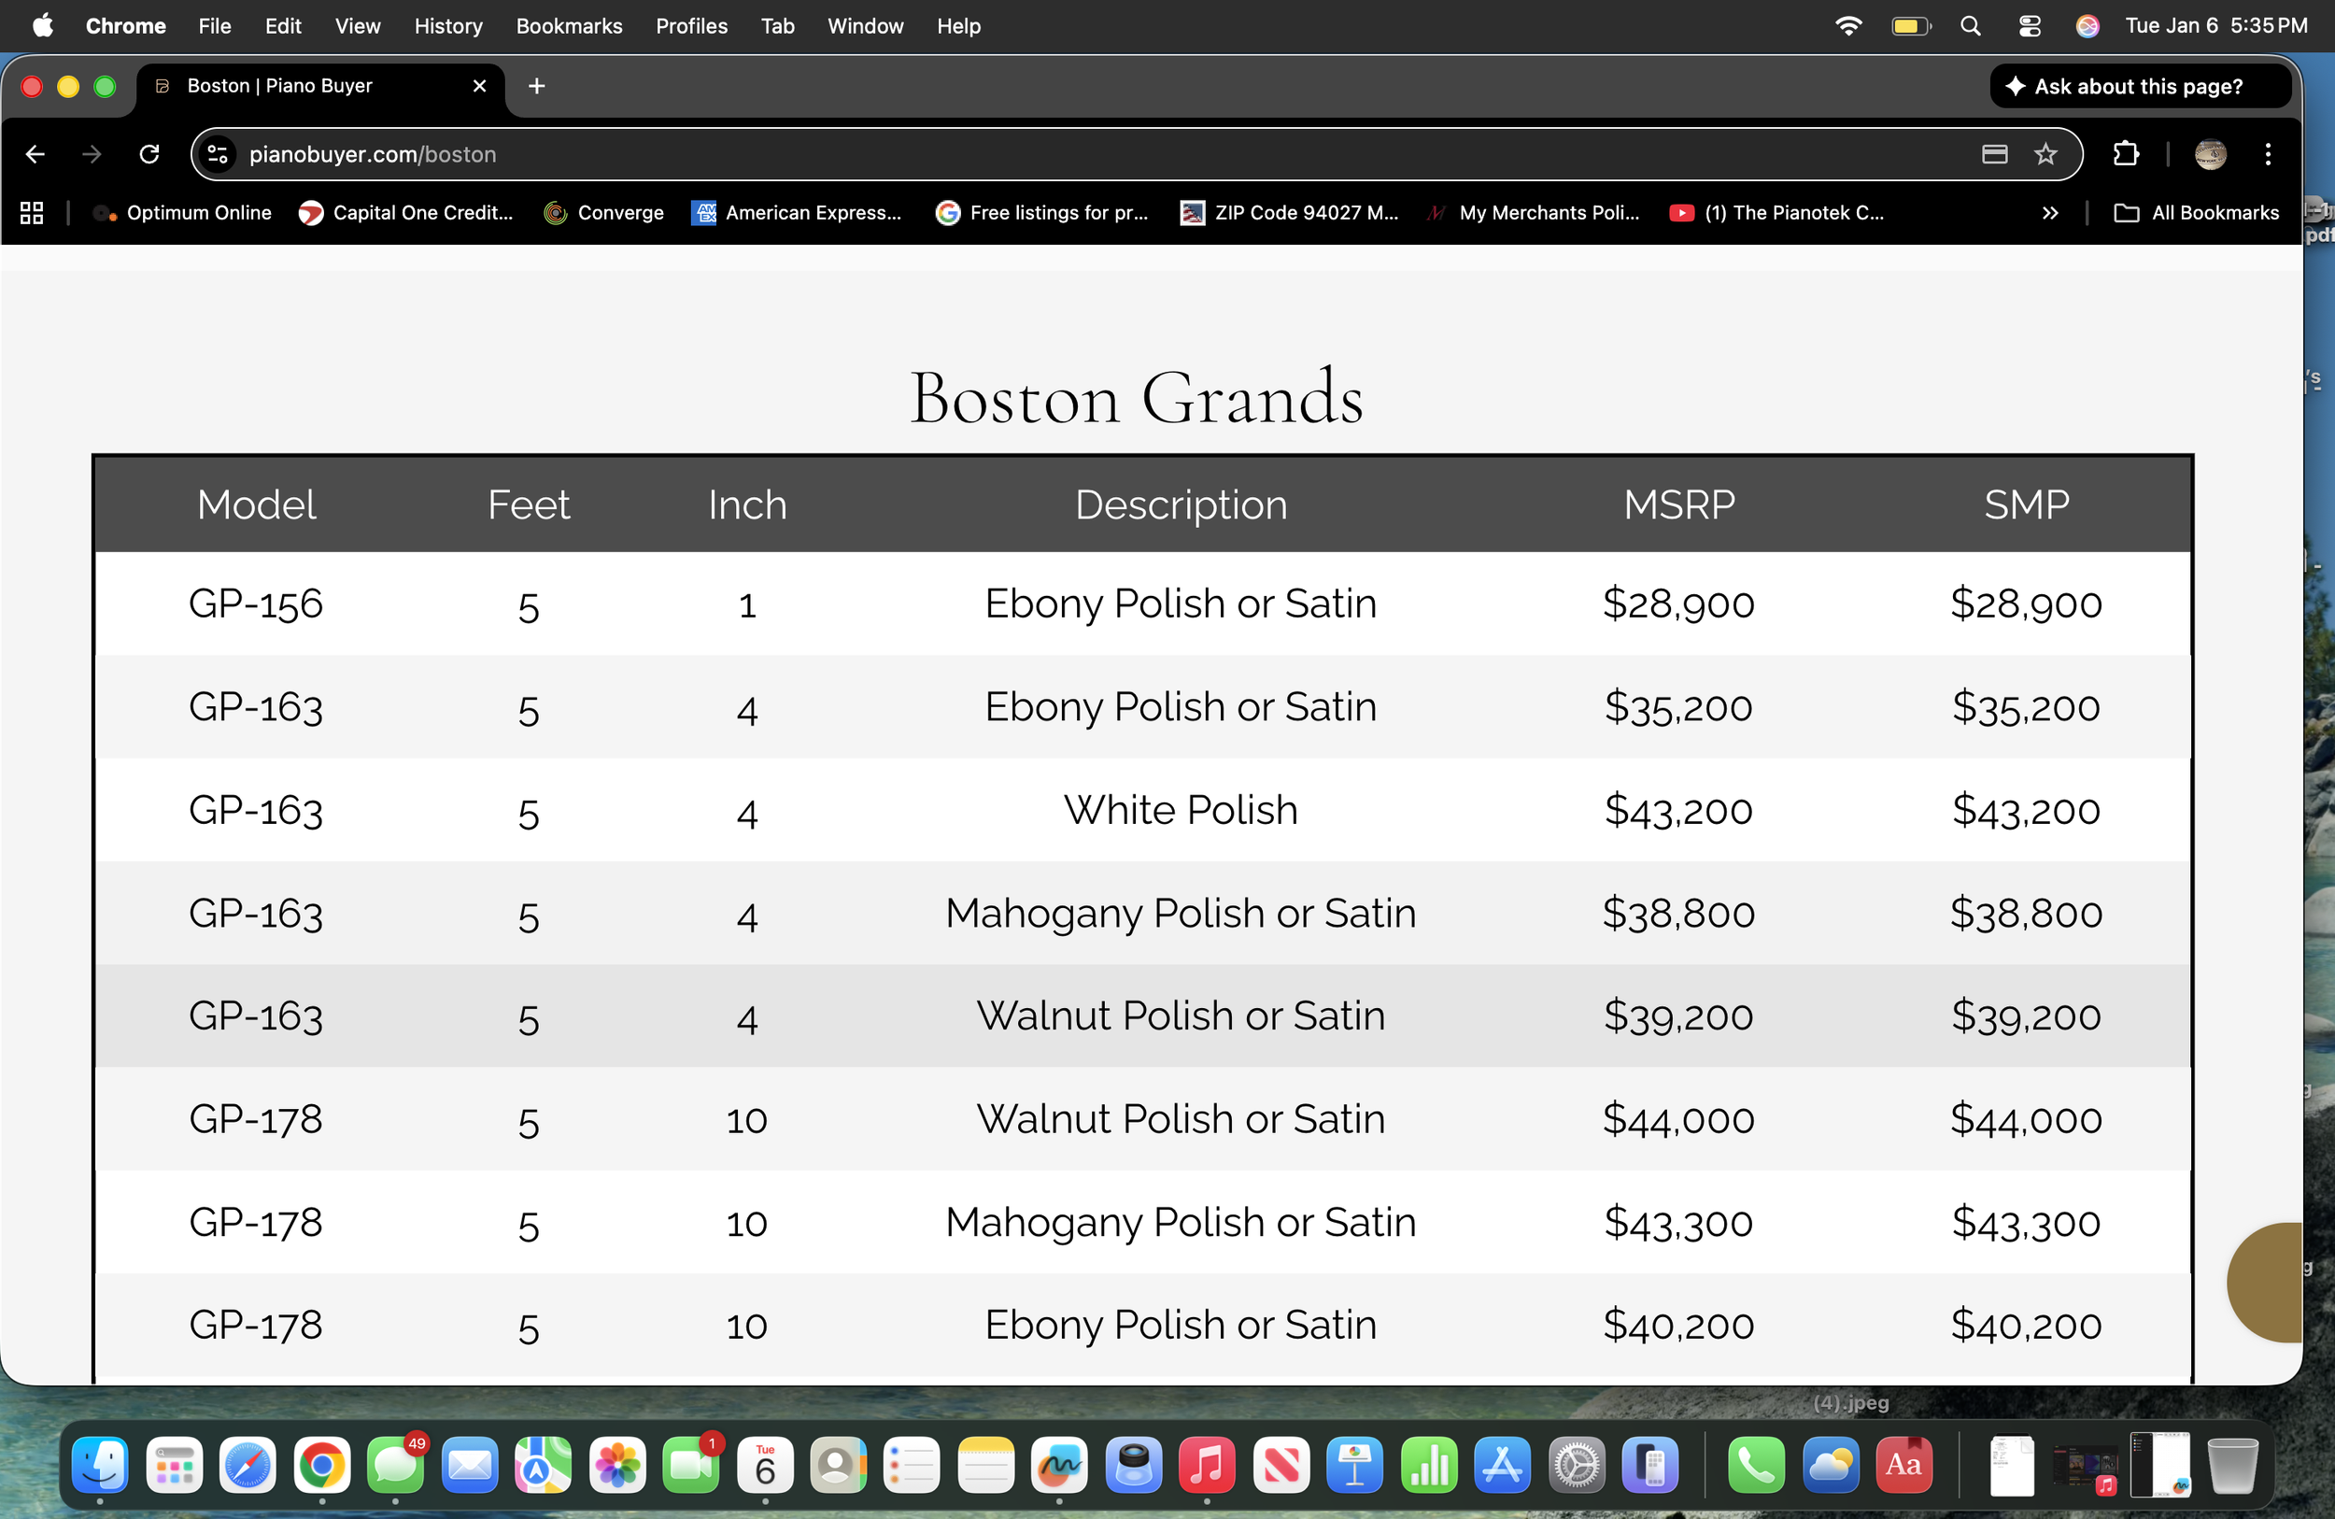Reload the pianobuyer.com page

149,154
